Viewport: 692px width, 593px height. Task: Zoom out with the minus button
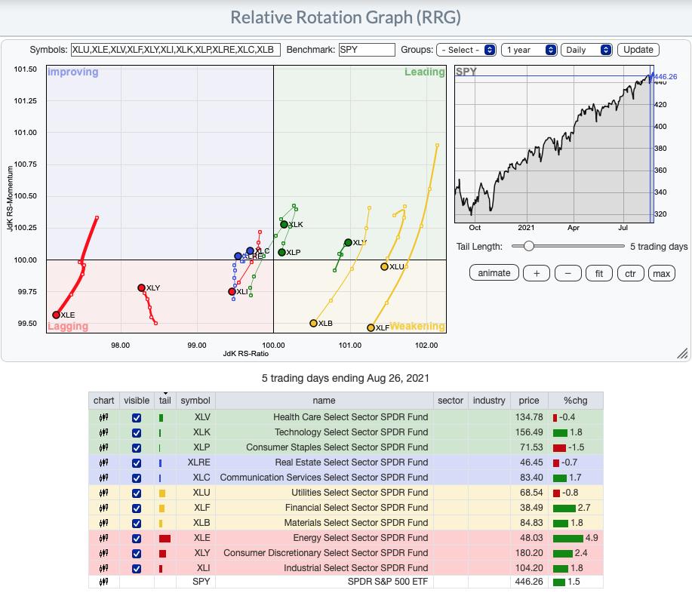click(568, 274)
